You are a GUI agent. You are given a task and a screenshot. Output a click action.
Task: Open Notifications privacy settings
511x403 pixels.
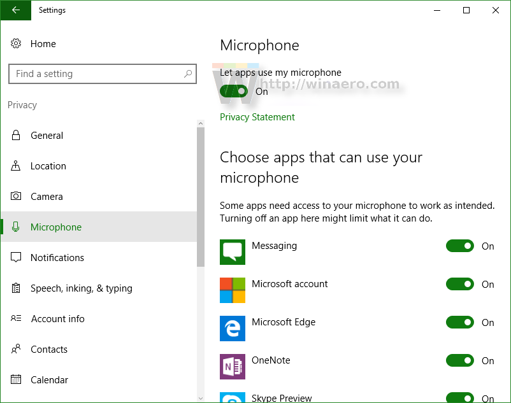[99, 257]
